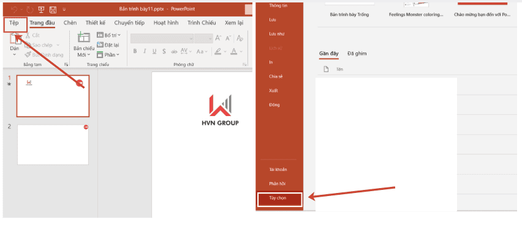522x229 pixels.
Task: Choose In (Print) in the backstage menu
Action: (x=271, y=62)
